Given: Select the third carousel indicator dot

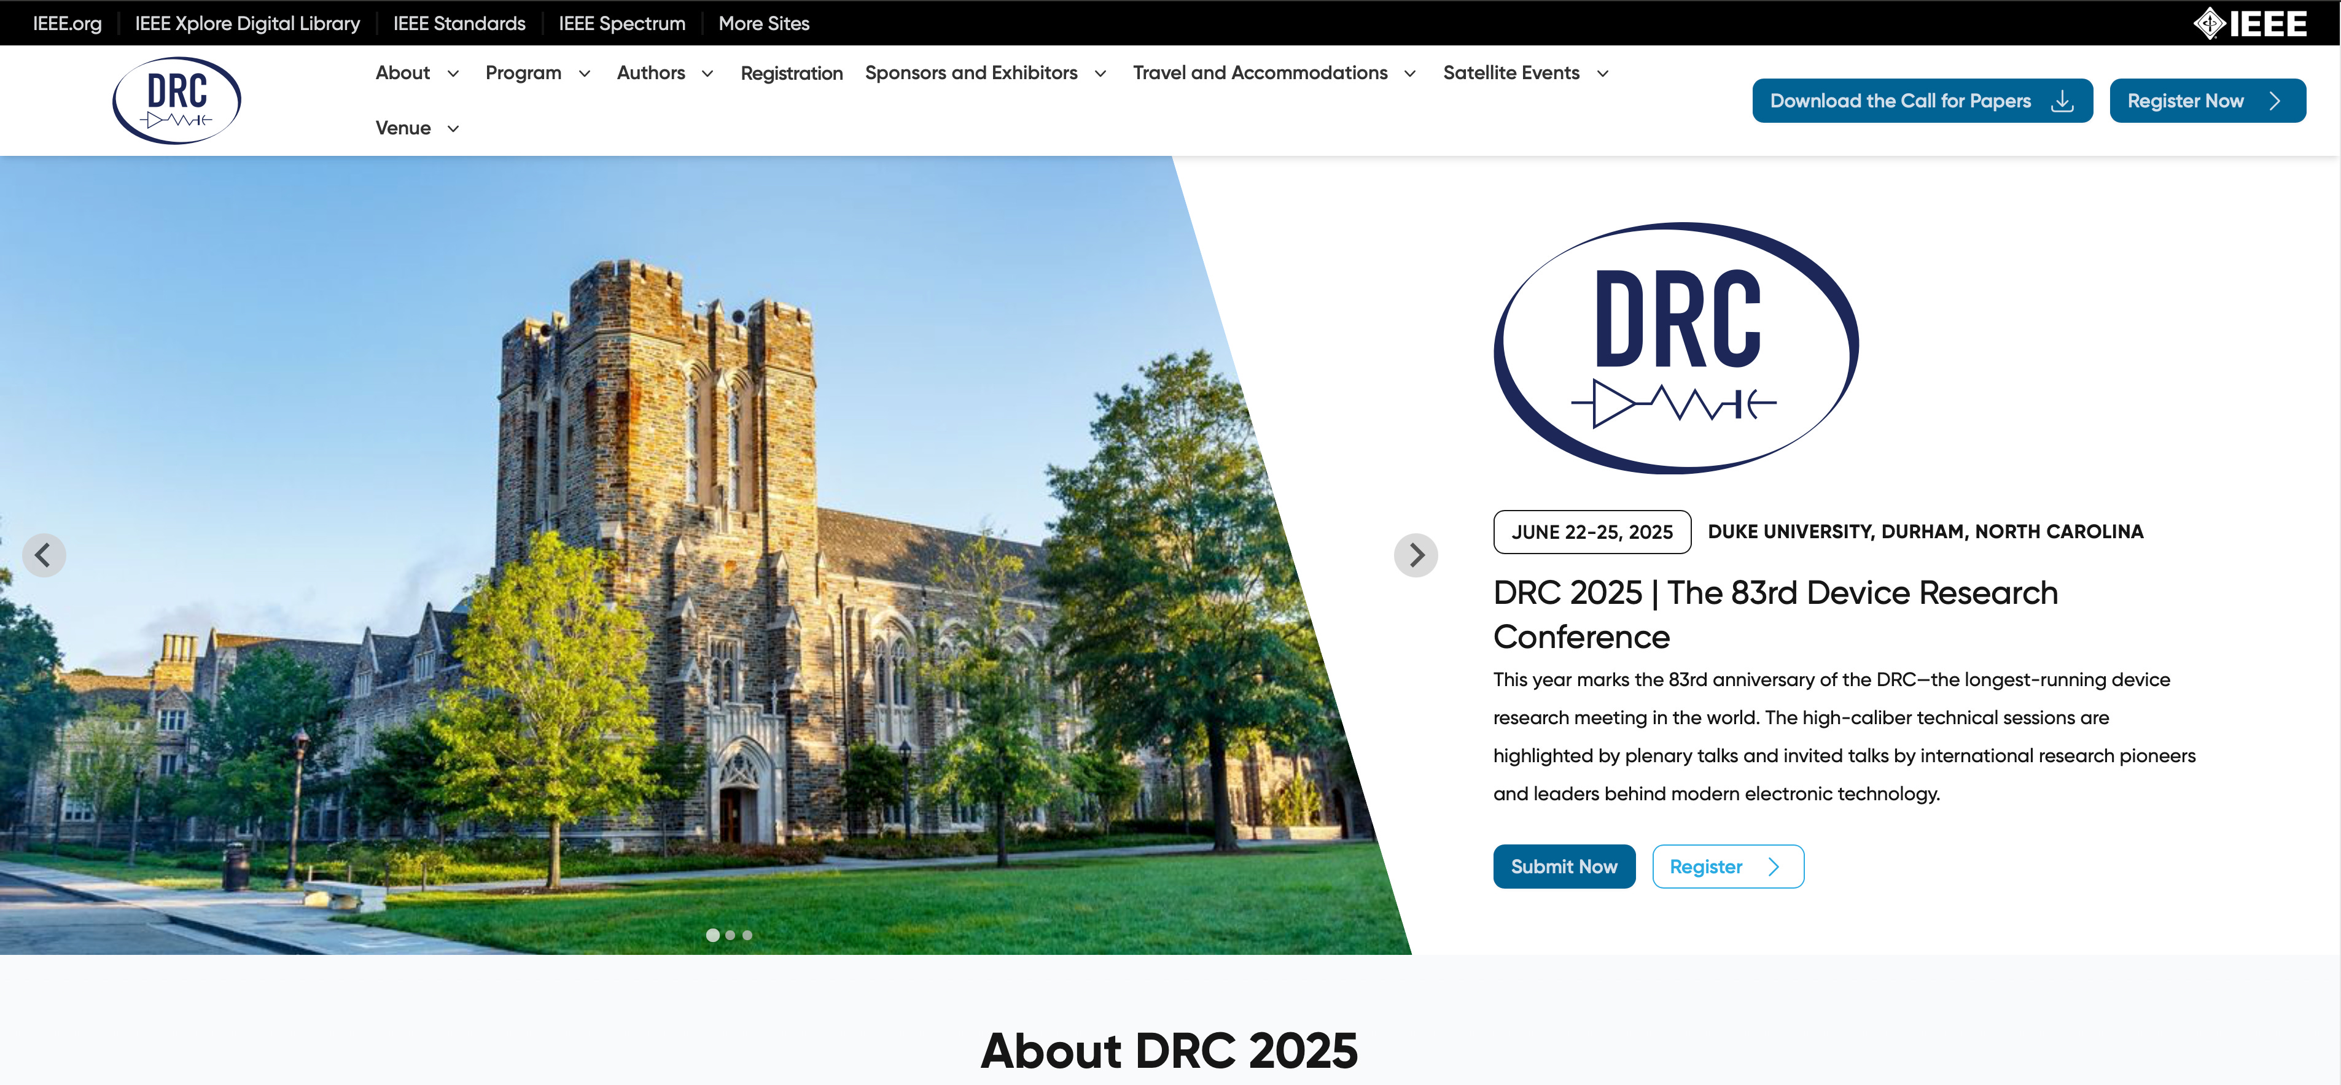Looking at the screenshot, I should point(747,935).
